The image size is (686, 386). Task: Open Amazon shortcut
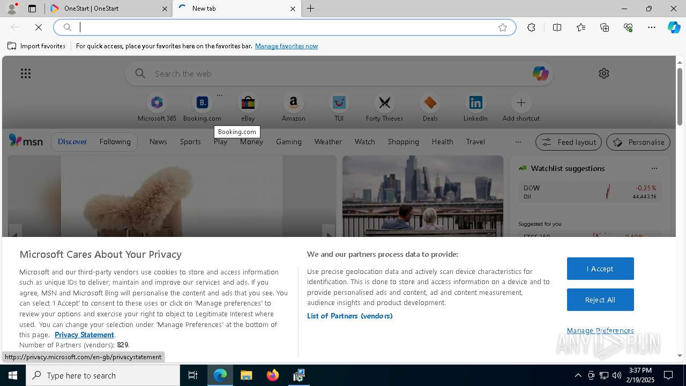293,108
